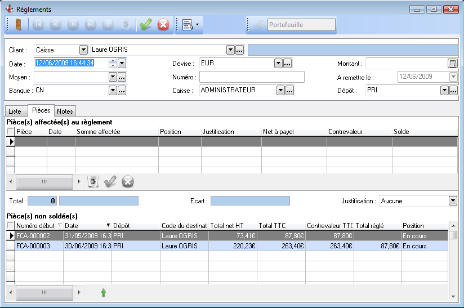This screenshot has height=308, width=464.
Task: Expand the Client type Caisse dropdown
Action: coord(84,50)
